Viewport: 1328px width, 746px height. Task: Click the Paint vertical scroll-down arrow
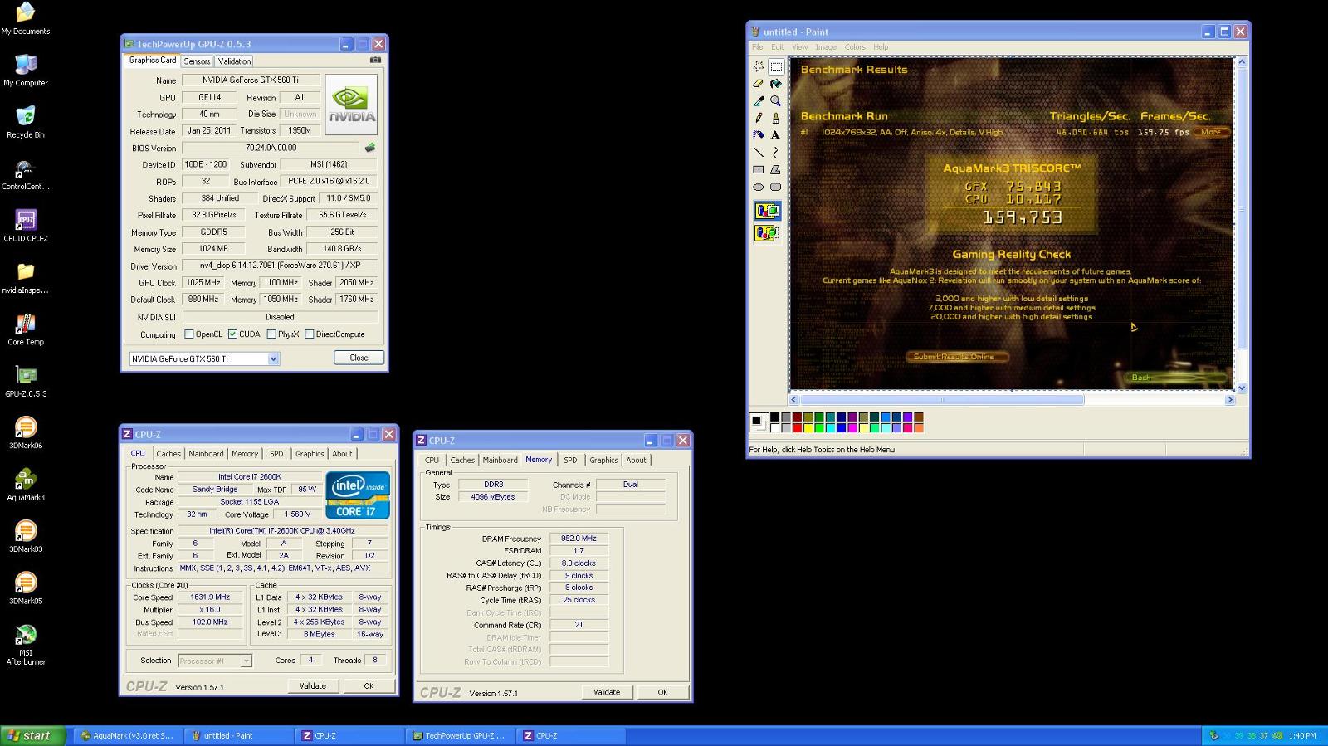pos(1242,388)
